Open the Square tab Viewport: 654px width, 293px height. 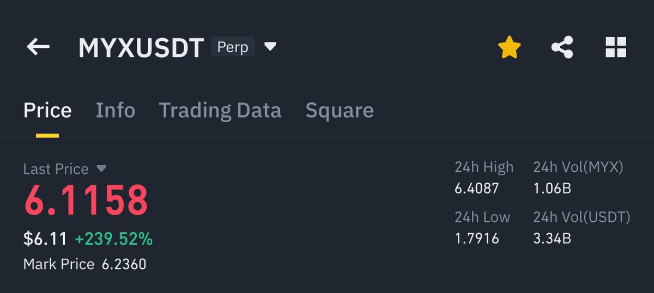pos(340,110)
